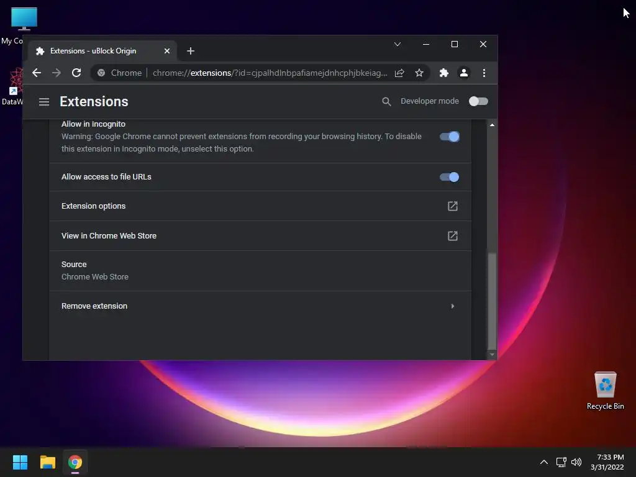636x477 pixels.
Task: Click the extensions URL address bar
Action: click(270, 73)
